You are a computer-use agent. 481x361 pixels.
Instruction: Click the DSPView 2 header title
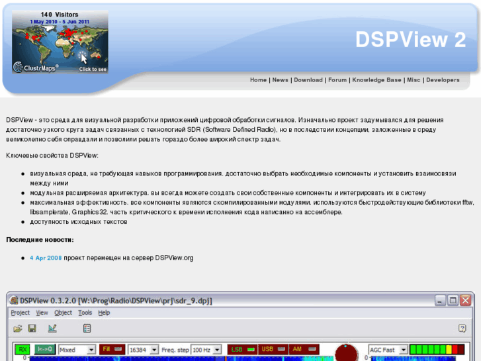tap(410, 40)
